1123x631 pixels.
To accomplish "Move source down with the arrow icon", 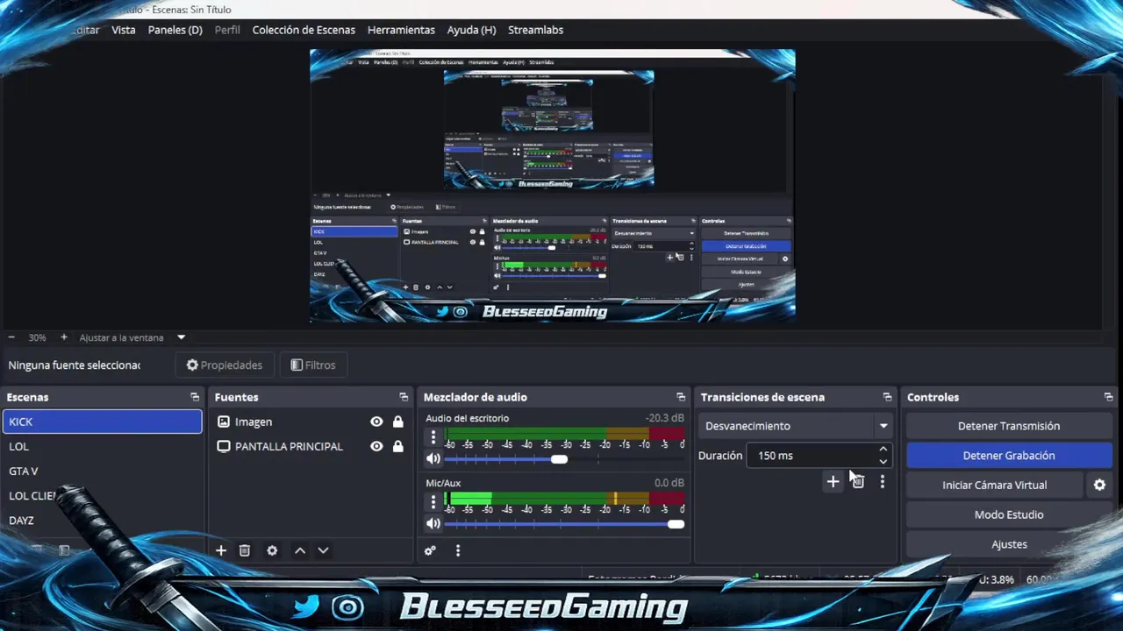I will [323, 550].
